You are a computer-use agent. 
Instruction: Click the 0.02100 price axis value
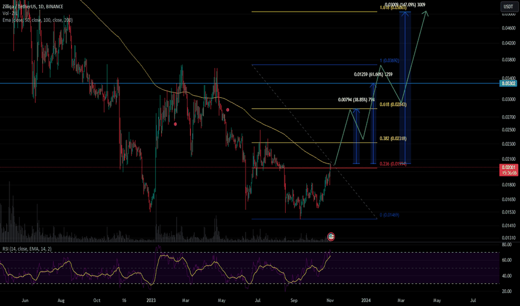508,159
